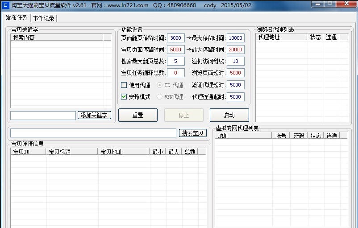Click 状态 header in 浏览器代理列表

315,37
